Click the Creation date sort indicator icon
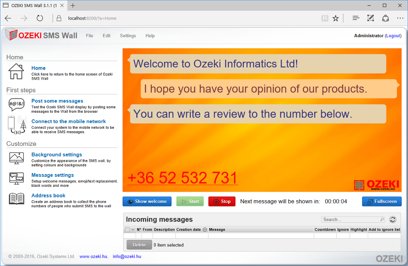The image size is (408, 266). (205, 230)
